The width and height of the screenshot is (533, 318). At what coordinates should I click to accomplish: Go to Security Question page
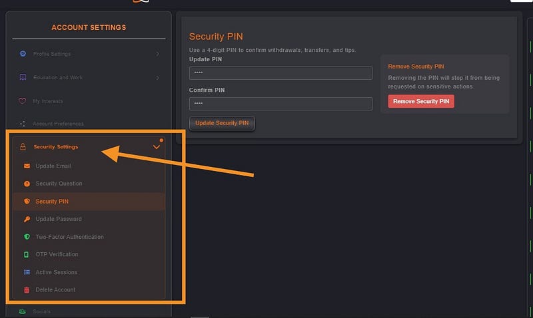[x=59, y=184]
